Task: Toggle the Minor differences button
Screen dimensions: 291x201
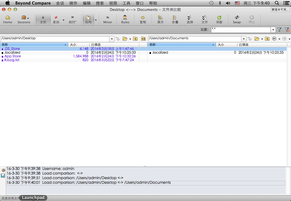Action: [108, 19]
